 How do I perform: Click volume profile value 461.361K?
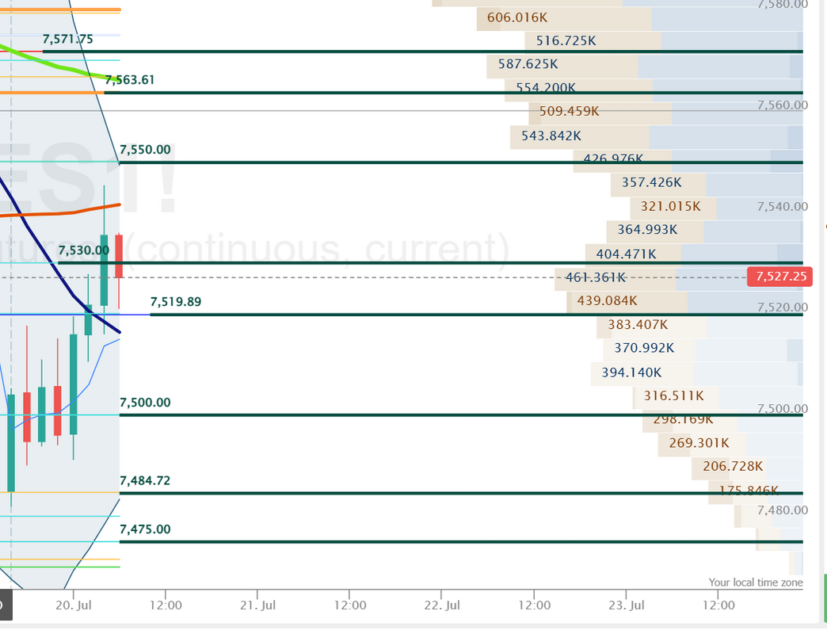coord(596,277)
